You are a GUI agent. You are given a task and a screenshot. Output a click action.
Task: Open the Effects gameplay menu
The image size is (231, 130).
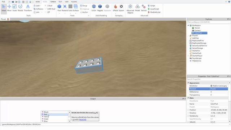click(115, 8)
